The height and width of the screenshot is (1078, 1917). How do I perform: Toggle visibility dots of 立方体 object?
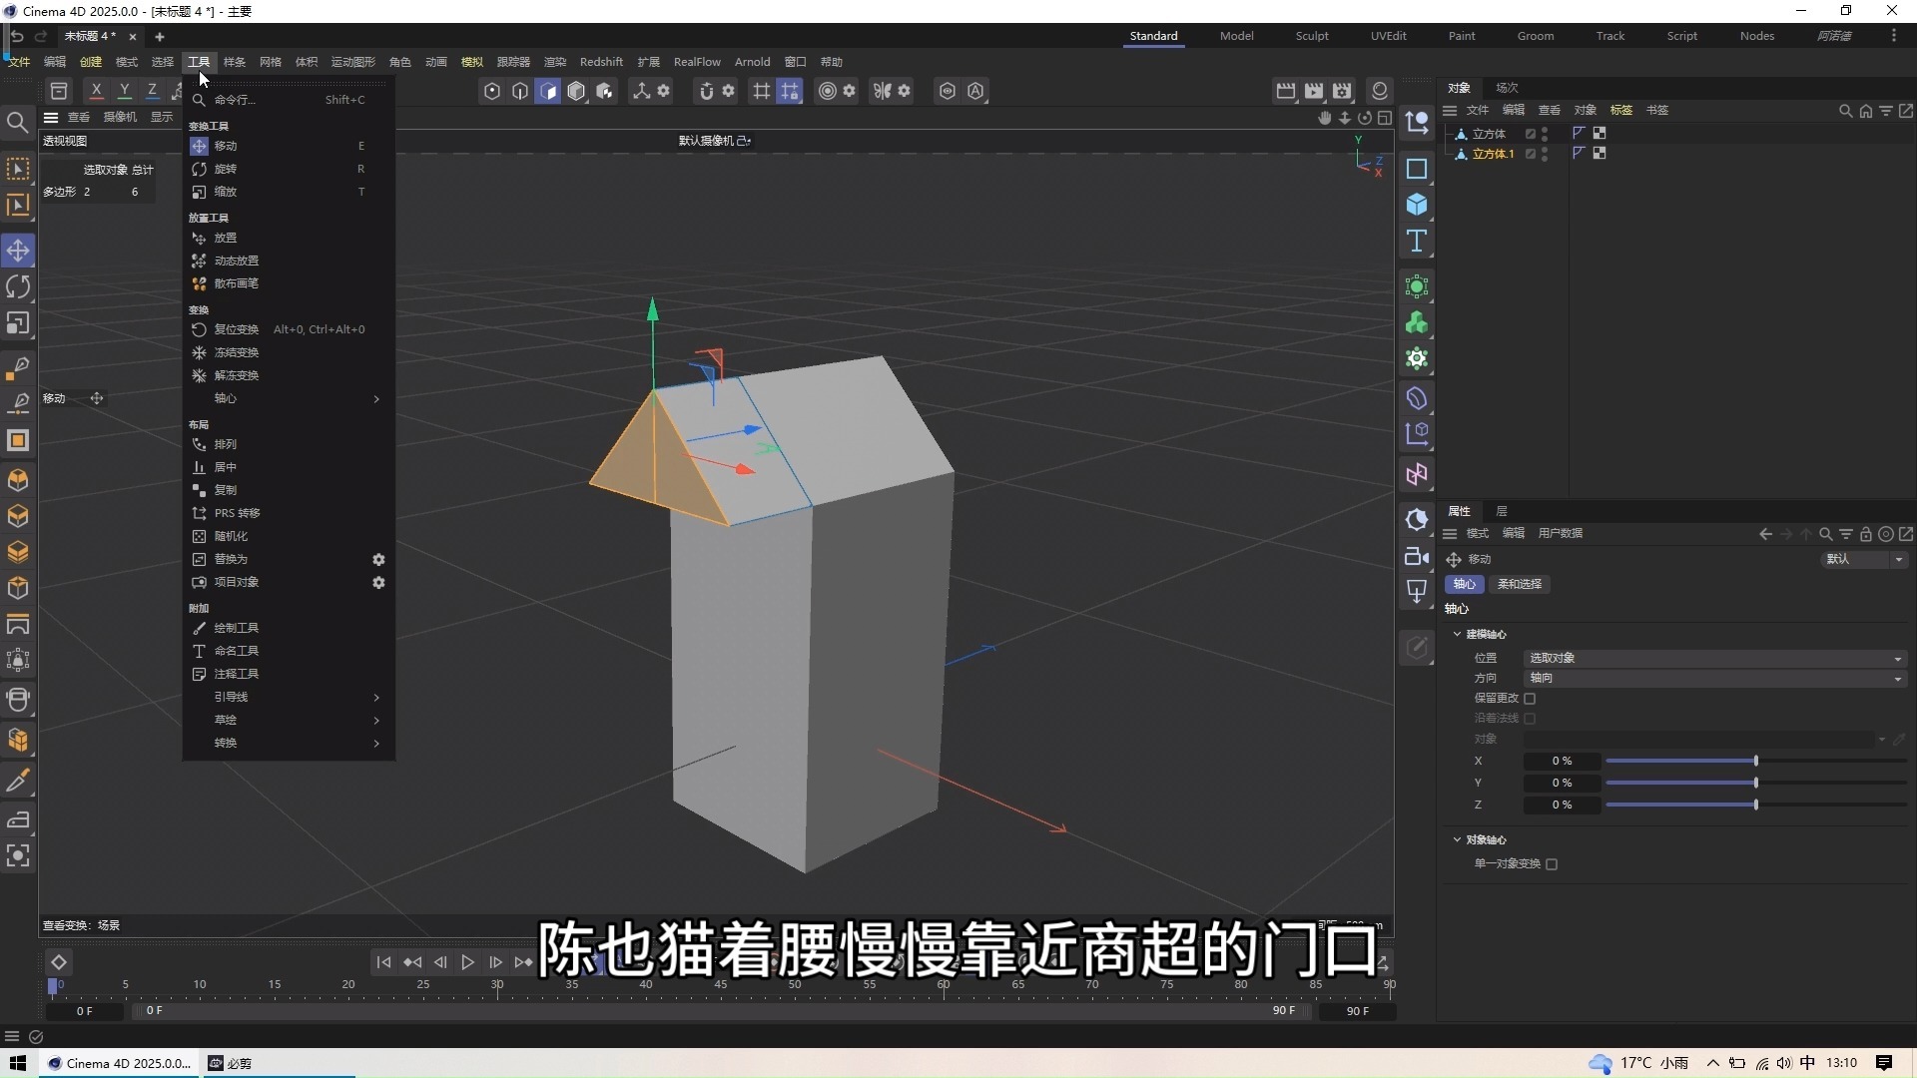pyautogui.click(x=1545, y=134)
